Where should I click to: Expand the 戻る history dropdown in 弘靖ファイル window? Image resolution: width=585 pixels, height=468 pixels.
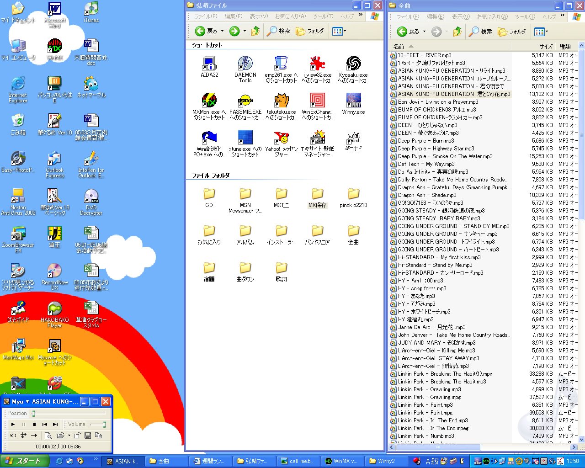coord(223,32)
